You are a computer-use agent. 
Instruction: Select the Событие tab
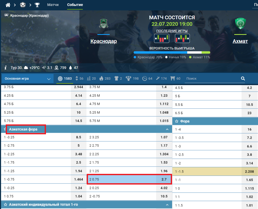pyautogui.click(x=75, y=5)
